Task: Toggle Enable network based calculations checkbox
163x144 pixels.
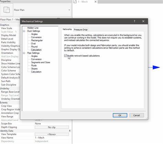Action: pyautogui.click(x=66, y=56)
